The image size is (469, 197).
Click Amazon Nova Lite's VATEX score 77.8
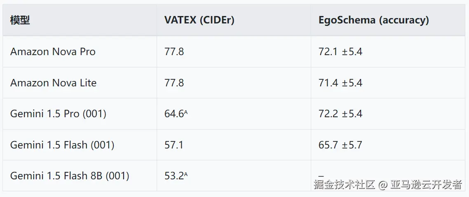(174, 83)
